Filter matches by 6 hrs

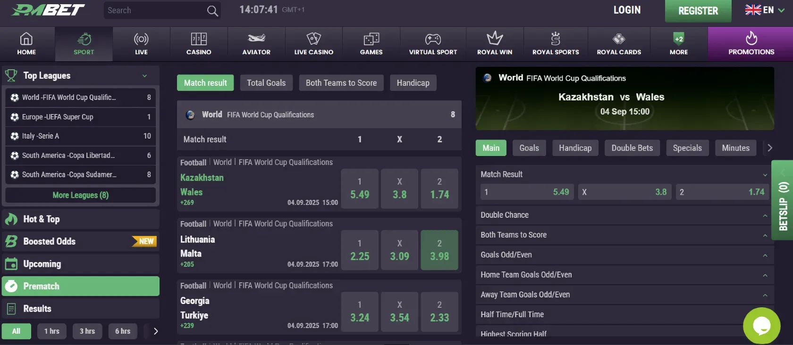click(x=123, y=331)
